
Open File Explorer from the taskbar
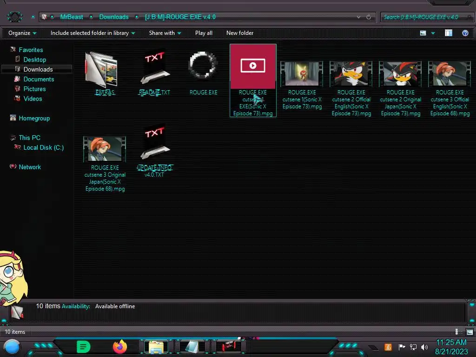click(x=156, y=347)
